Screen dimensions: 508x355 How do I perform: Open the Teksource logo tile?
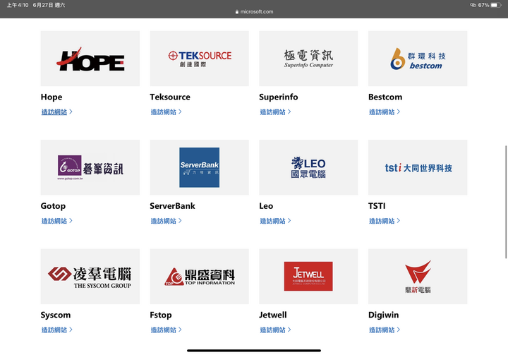199,59
